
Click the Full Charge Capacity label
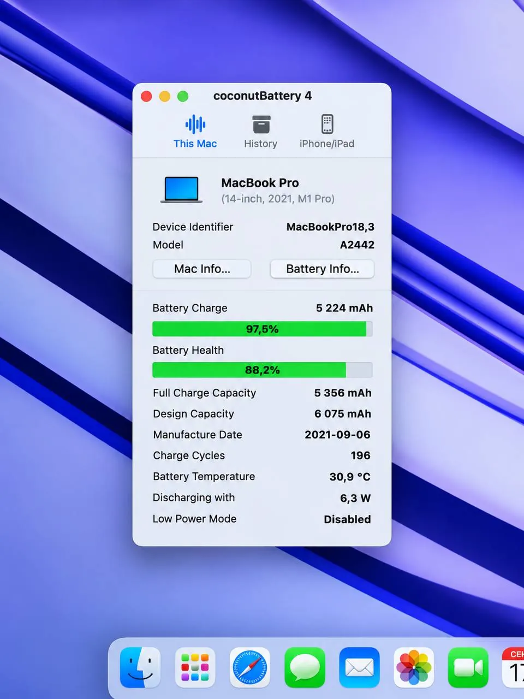coord(204,393)
